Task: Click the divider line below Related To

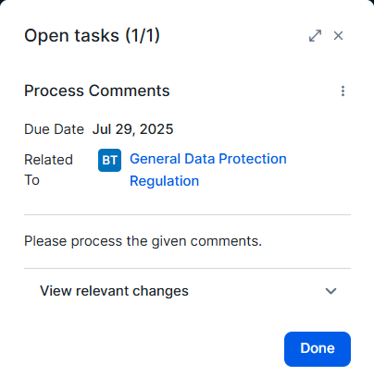Action: click(188, 214)
